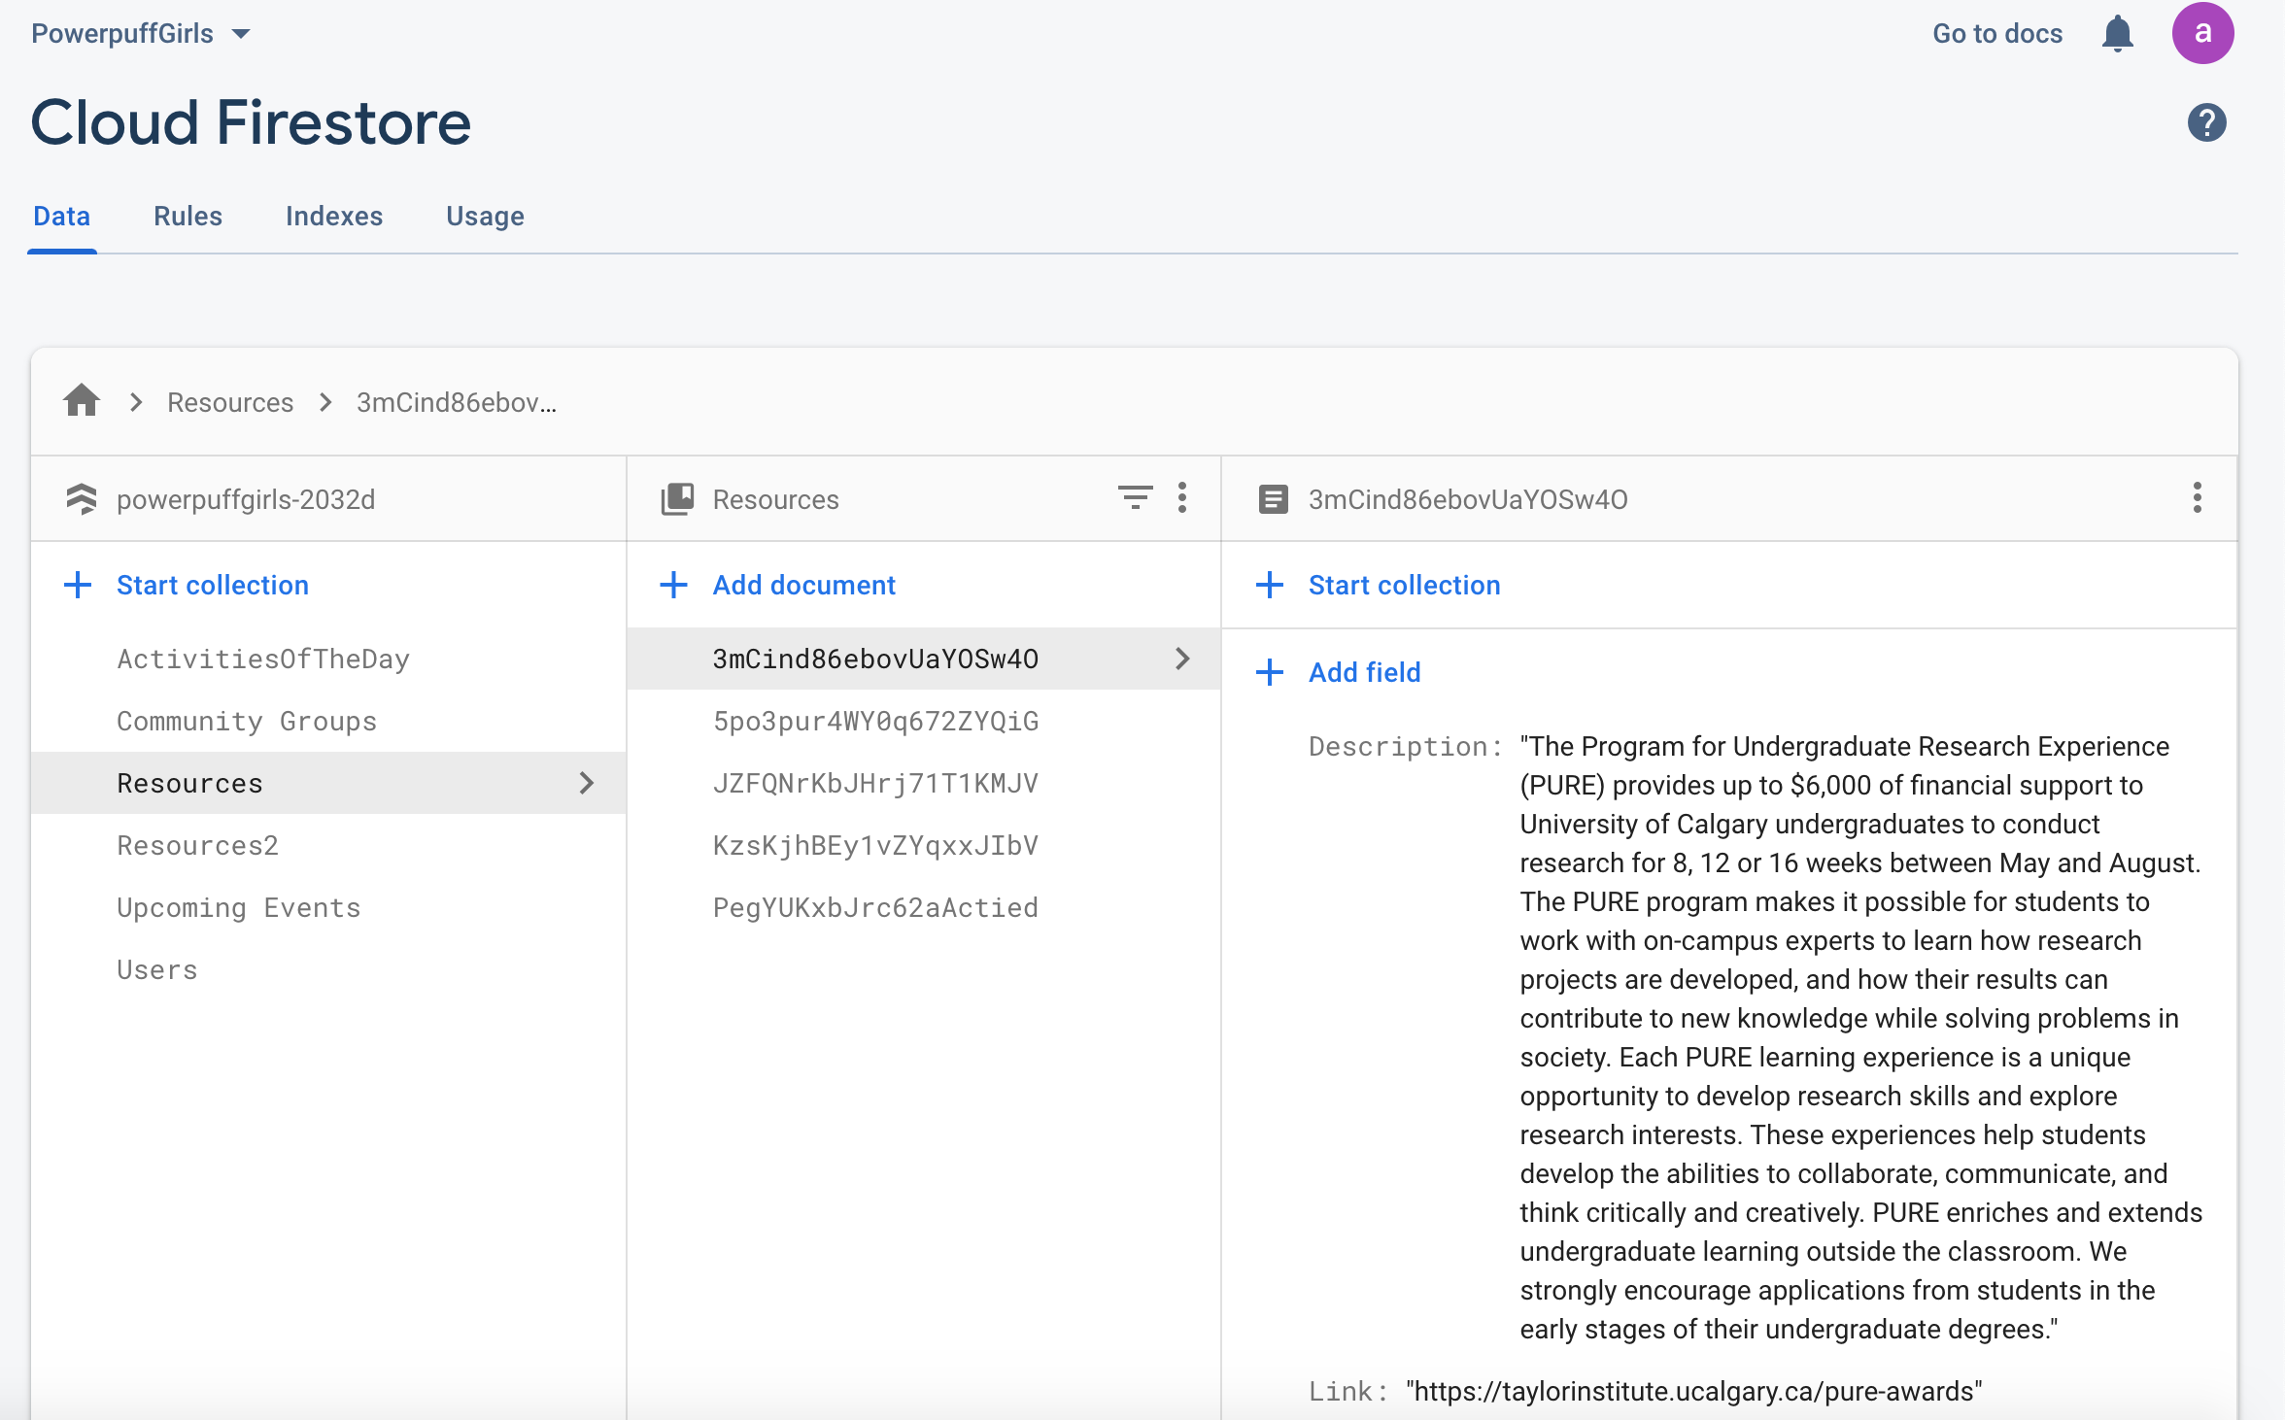Viewport: 2285px width, 1420px height.
Task: Switch to the Rules tab
Action: 188,216
